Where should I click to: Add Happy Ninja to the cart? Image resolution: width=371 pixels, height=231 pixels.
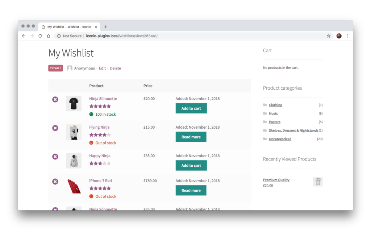[191, 165]
